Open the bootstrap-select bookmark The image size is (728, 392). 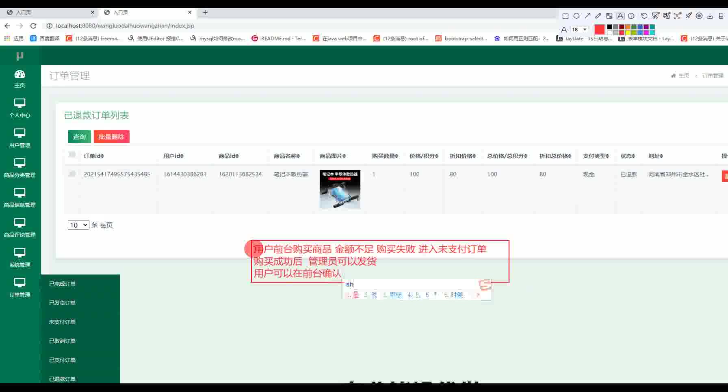click(461, 39)
